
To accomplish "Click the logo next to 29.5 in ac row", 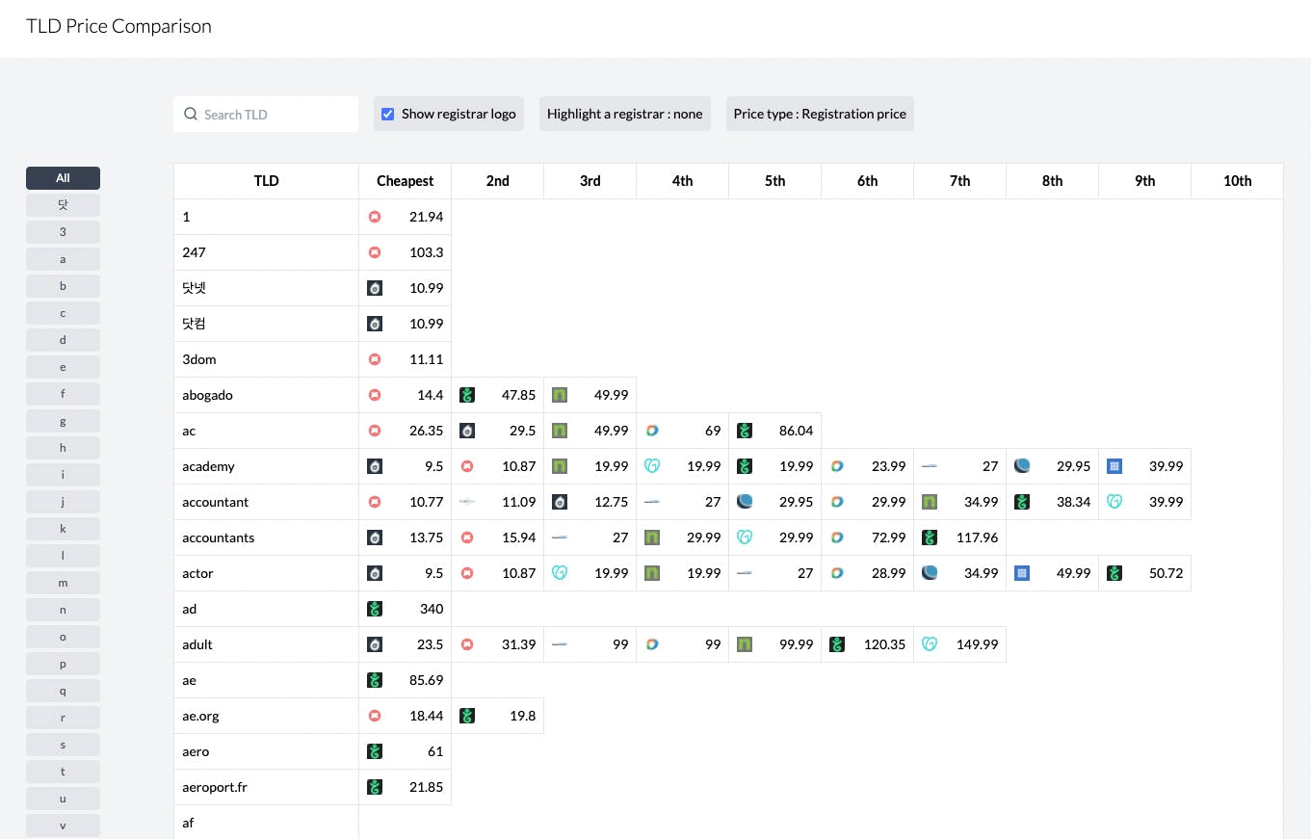I will [467, 431].
